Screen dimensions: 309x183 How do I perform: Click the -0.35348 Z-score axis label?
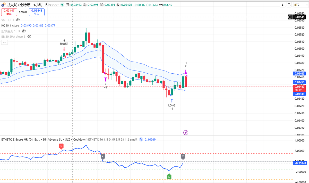300,163
